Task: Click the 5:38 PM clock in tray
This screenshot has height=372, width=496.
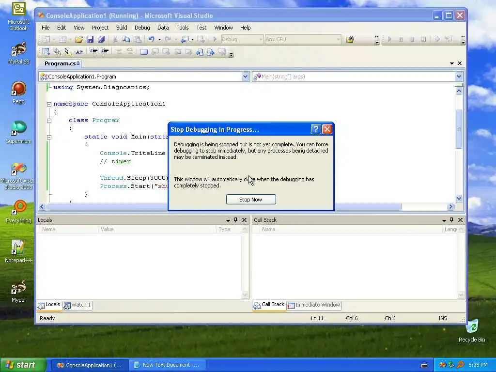Action: [478, 365]
